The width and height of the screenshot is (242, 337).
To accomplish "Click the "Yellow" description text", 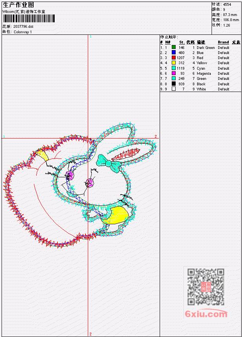I will [202, 63].
